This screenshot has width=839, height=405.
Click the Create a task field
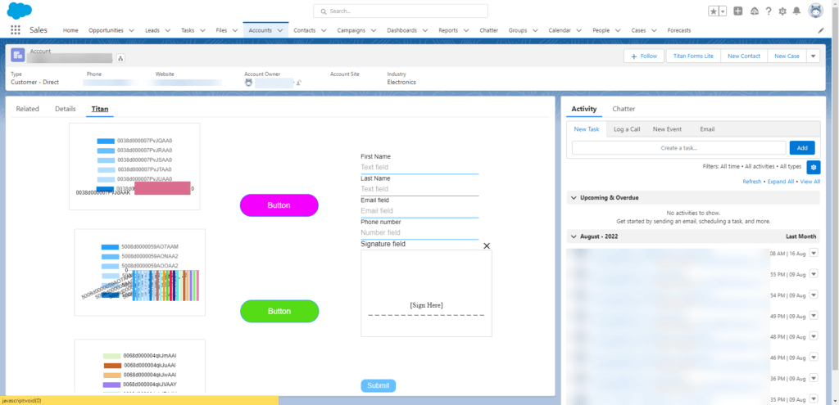click(x=678, y=148)
